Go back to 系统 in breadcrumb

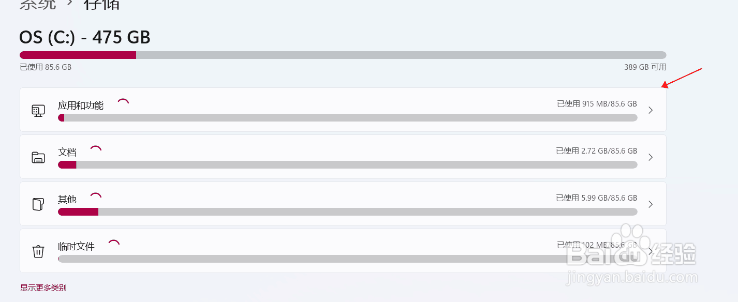37,4
